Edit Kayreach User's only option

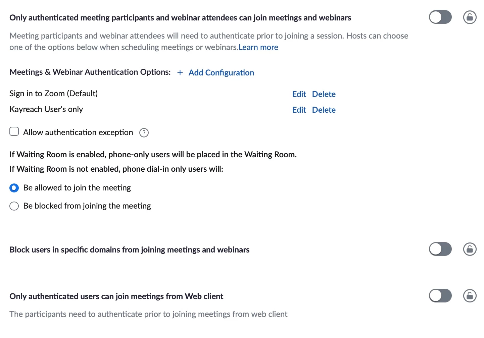(x=299, y=110)
